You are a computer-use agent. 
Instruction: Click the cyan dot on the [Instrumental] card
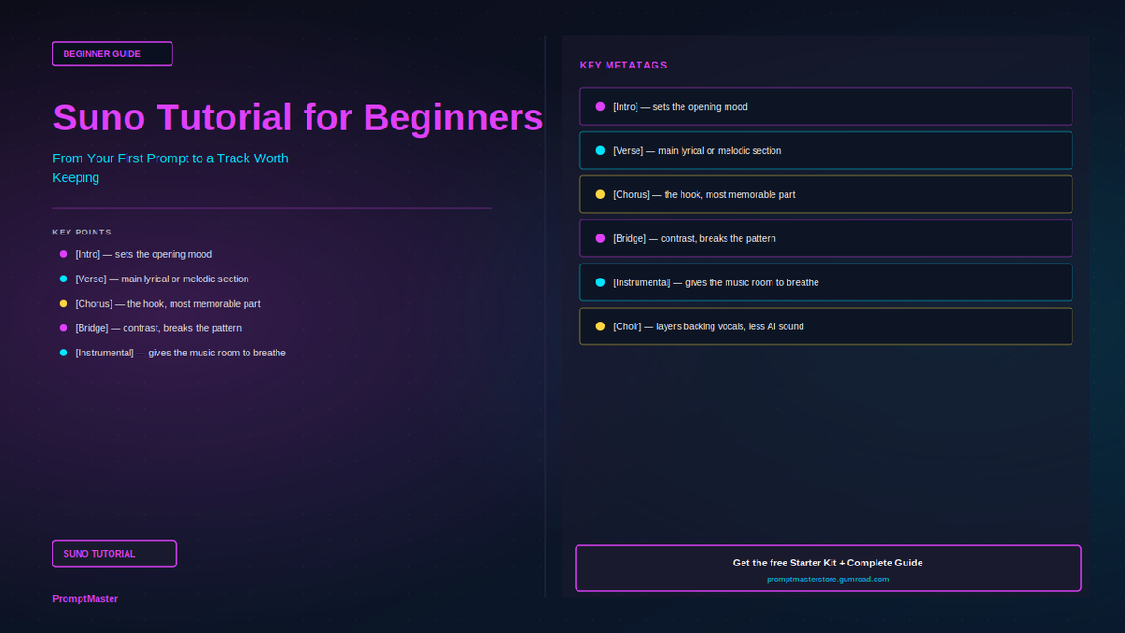click(600, 282)
